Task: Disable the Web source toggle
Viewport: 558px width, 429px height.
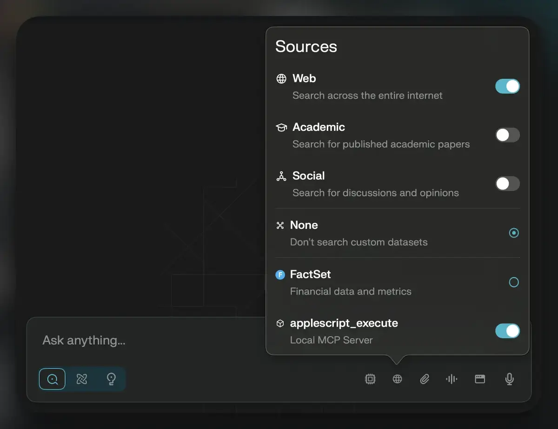Action: [507, 86]
